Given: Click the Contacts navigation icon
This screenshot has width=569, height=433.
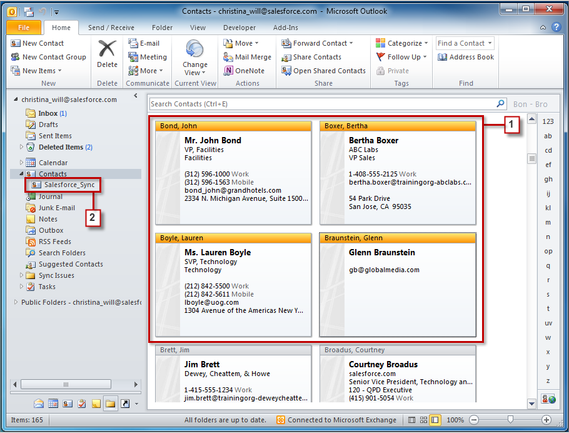Looking at the screenshot, I should coord(68,403).
